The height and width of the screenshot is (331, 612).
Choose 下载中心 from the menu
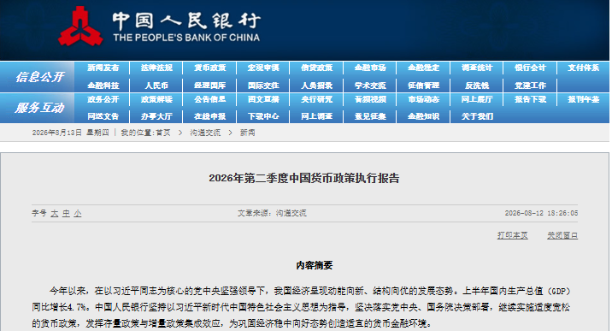pyautogui.click(x=263, y=116)
